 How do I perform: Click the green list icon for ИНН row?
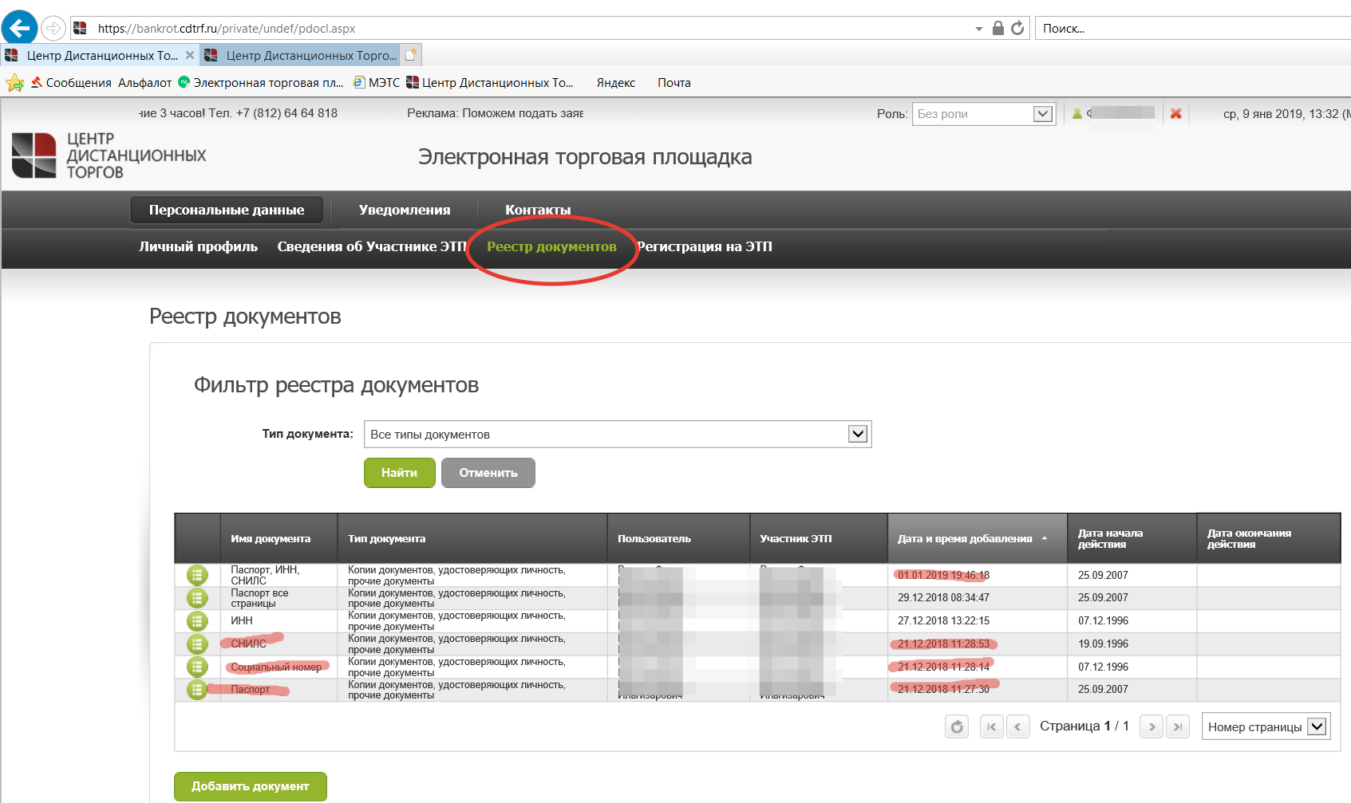[197, 620]
